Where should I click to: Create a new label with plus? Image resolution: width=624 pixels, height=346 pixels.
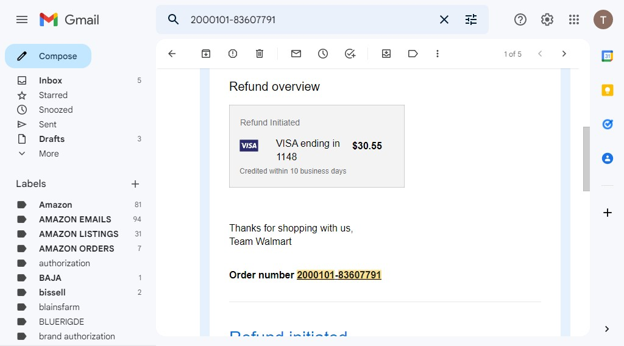pyautogui.click(x=135, y=184)
